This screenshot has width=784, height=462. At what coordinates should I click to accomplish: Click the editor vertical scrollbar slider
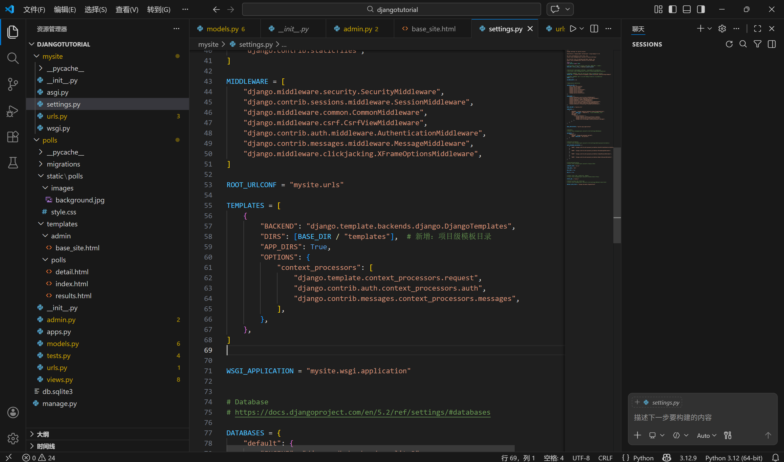tap(617, 195)
